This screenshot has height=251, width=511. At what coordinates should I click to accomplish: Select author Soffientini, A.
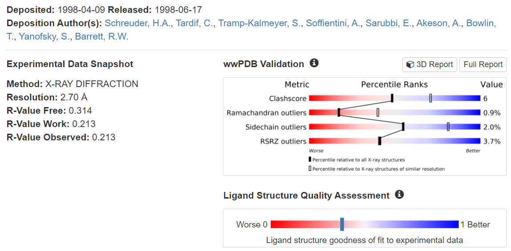[x=333, y=23]
